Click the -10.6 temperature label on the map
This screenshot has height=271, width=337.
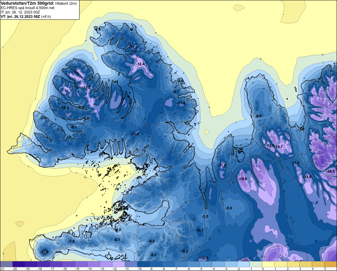(134, 134)
